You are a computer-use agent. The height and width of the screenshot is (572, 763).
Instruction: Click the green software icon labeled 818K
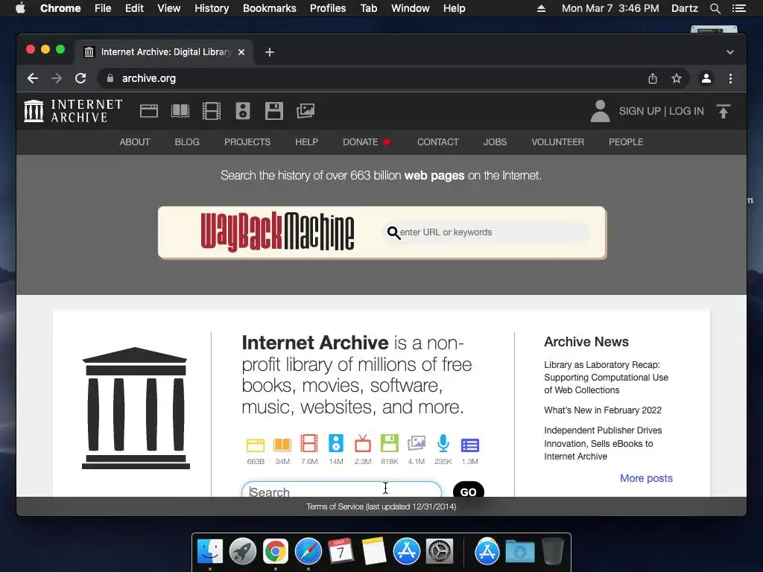389,443
